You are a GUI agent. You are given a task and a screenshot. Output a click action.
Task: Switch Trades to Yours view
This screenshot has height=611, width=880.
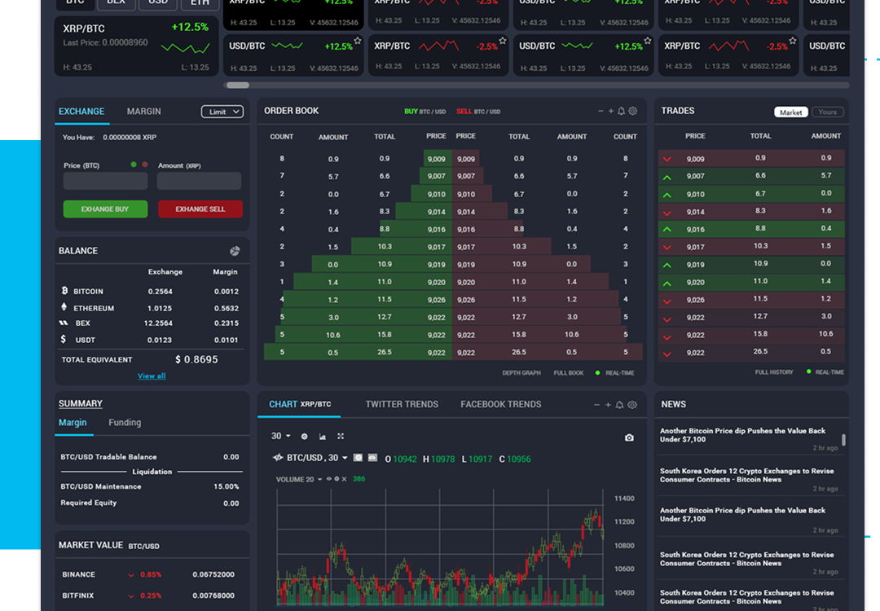coord(827,112)
